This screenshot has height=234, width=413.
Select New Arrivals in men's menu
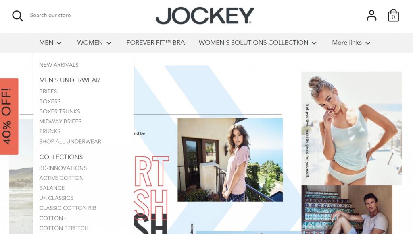point(59,65)
